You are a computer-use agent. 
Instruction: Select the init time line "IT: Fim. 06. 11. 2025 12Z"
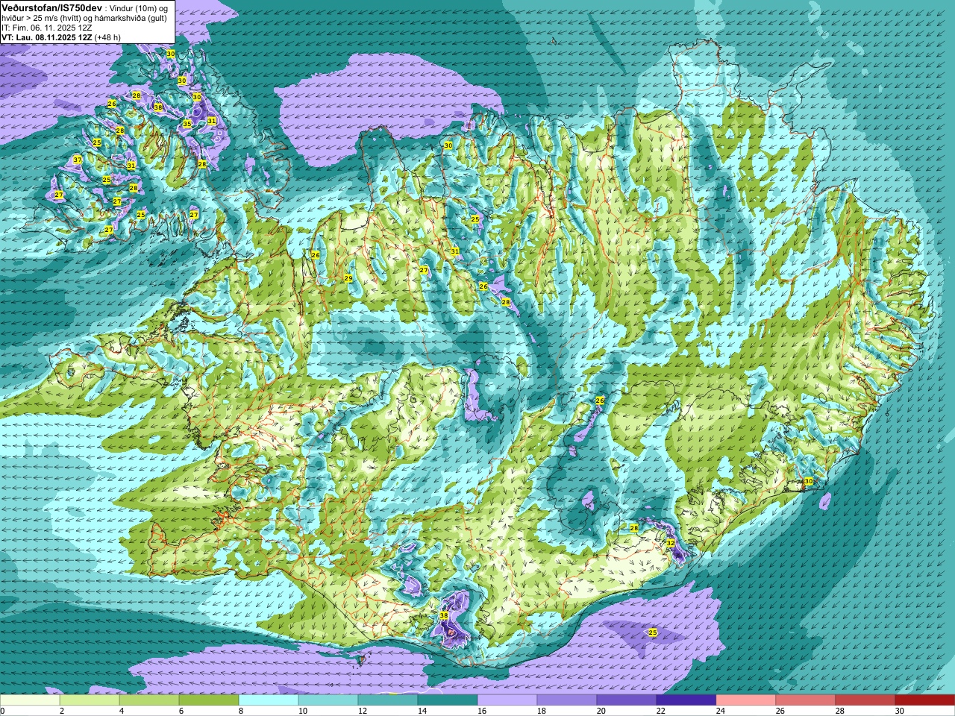click(x=47, y=27)
